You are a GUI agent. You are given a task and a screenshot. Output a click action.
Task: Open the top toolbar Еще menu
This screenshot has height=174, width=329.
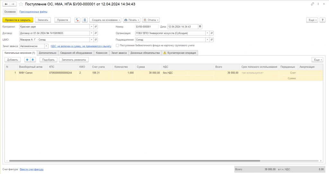(x=312, y=20)
